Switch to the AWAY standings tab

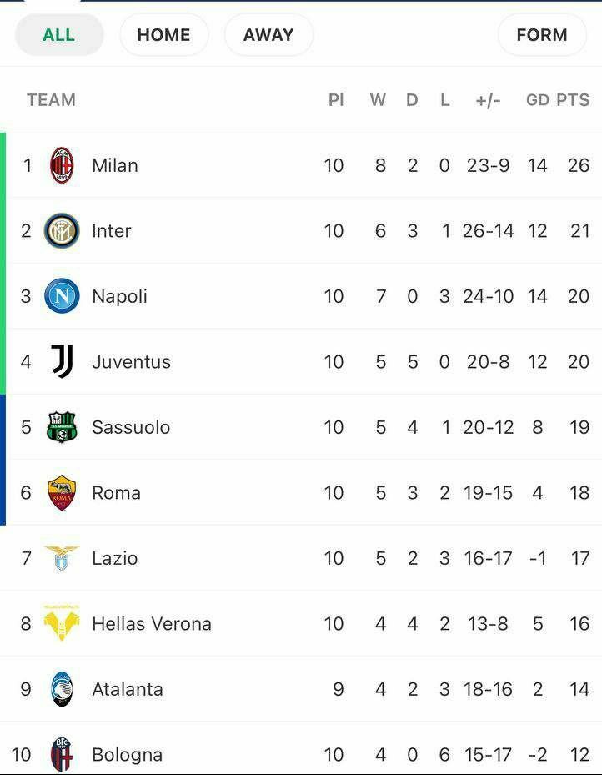pos(268,35)
